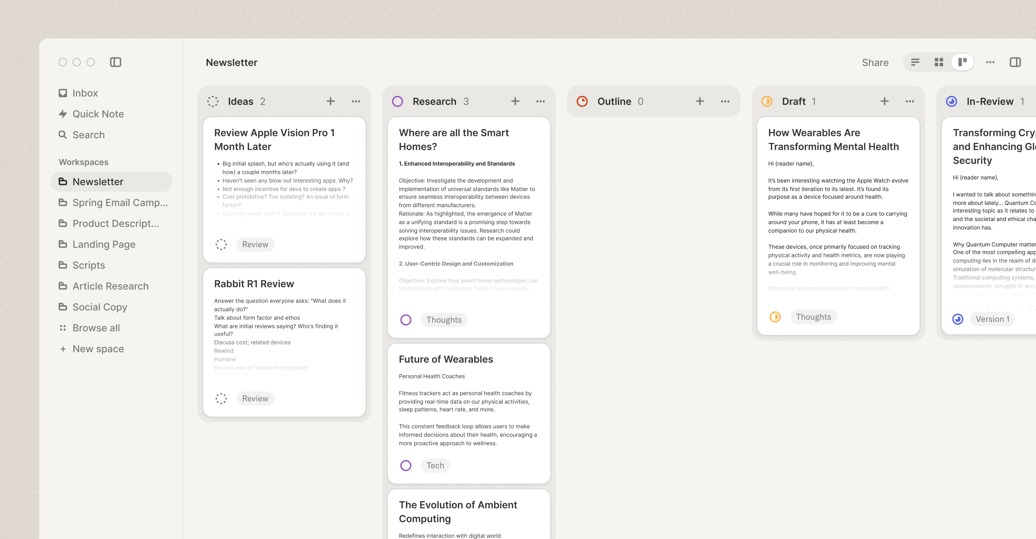Open the Rabbit R1 Review card
Image resolution: width=1036 pixels, height=539 pixels.
[284, 284]
